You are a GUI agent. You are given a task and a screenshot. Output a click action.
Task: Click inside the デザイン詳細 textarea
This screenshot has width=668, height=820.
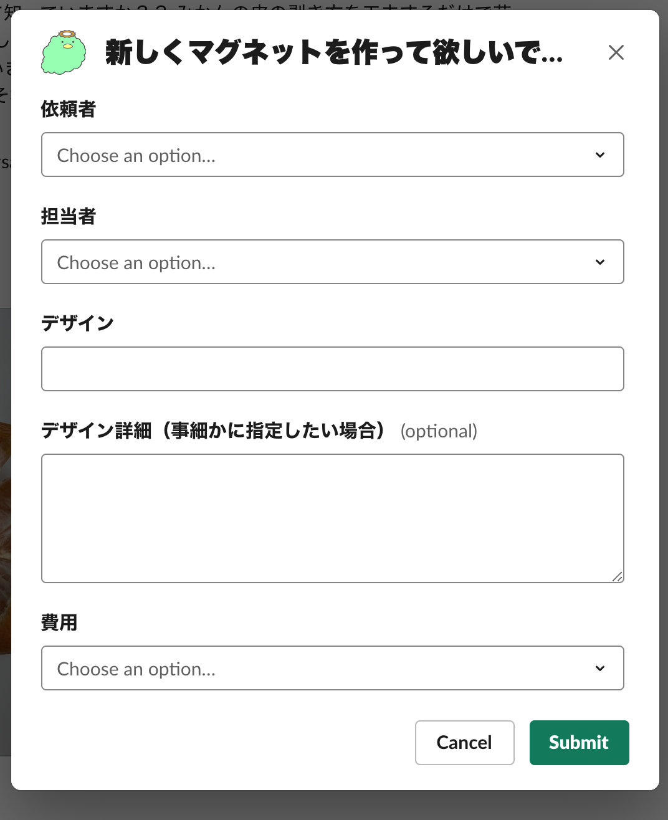332,518
